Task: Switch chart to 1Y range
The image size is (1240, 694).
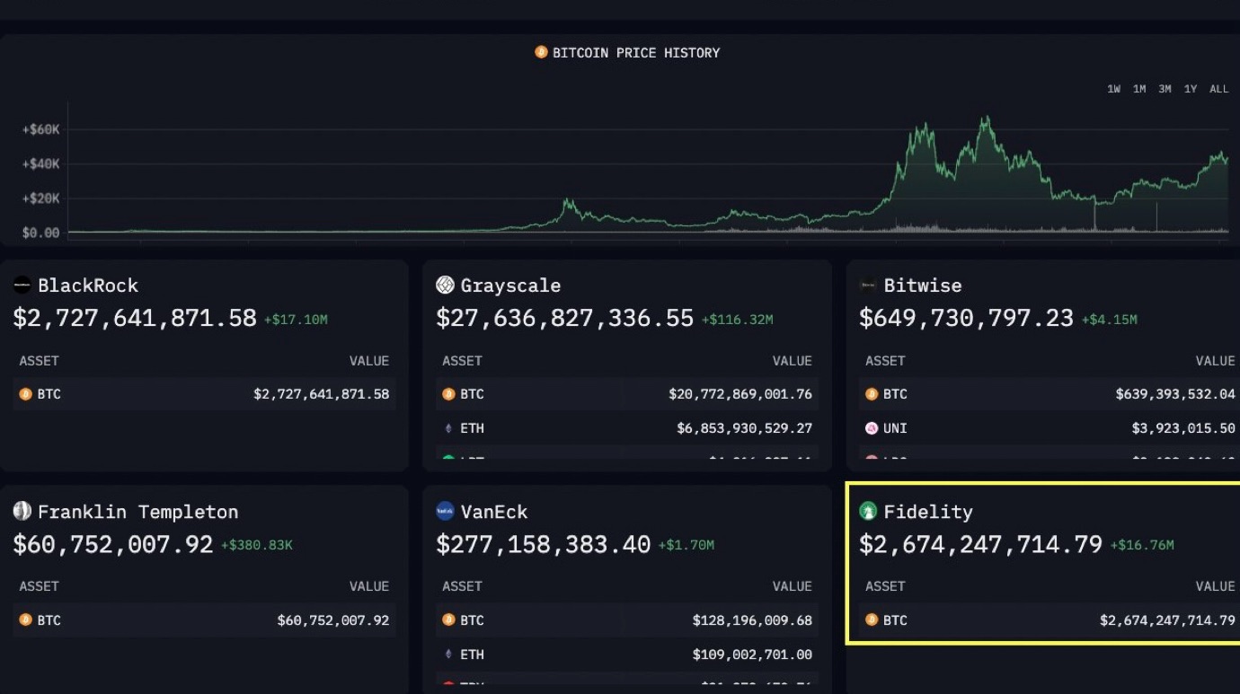Action: tap(1191, 89)
